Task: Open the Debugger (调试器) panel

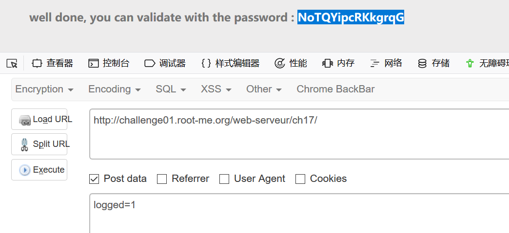Action: coord(165,63)
